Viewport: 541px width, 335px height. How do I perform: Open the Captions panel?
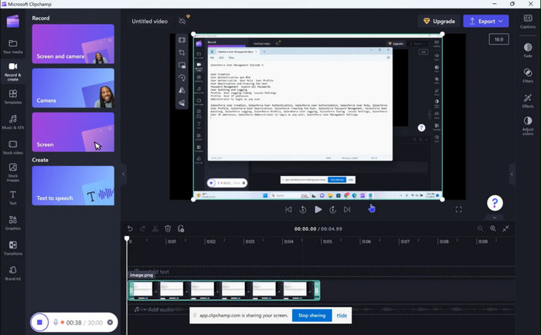point(528,21)
